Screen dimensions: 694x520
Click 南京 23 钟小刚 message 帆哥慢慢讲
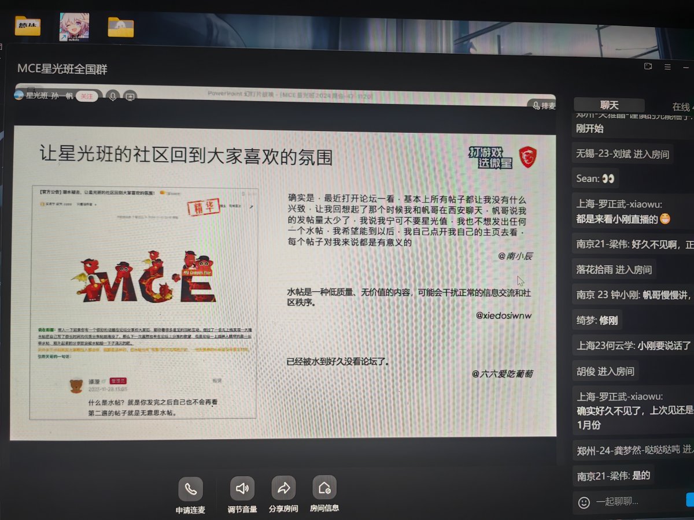click(633, 294)
